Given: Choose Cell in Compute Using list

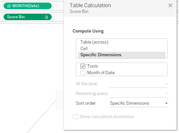Looking at the screenshot, I should (x=122, y=48).
